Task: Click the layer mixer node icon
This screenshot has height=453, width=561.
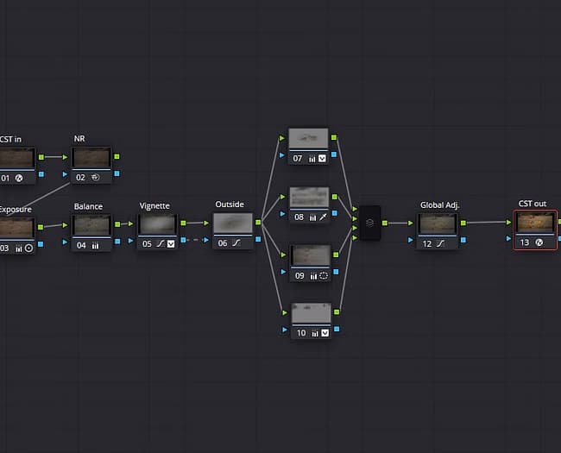Action: (370, 223)
